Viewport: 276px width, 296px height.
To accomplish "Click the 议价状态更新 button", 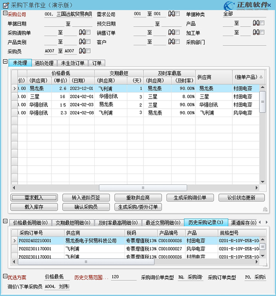I will point(241,198).
